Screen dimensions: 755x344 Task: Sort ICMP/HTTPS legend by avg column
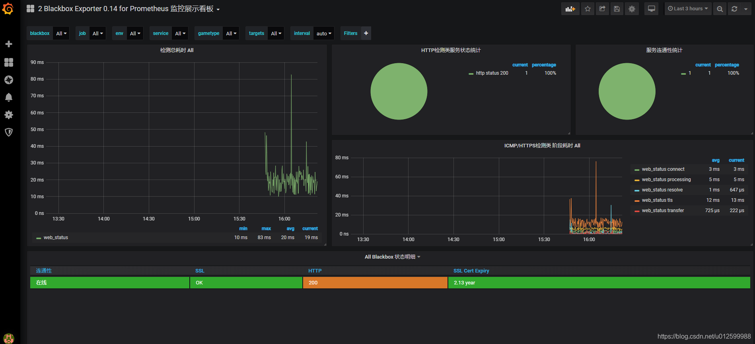716,160
